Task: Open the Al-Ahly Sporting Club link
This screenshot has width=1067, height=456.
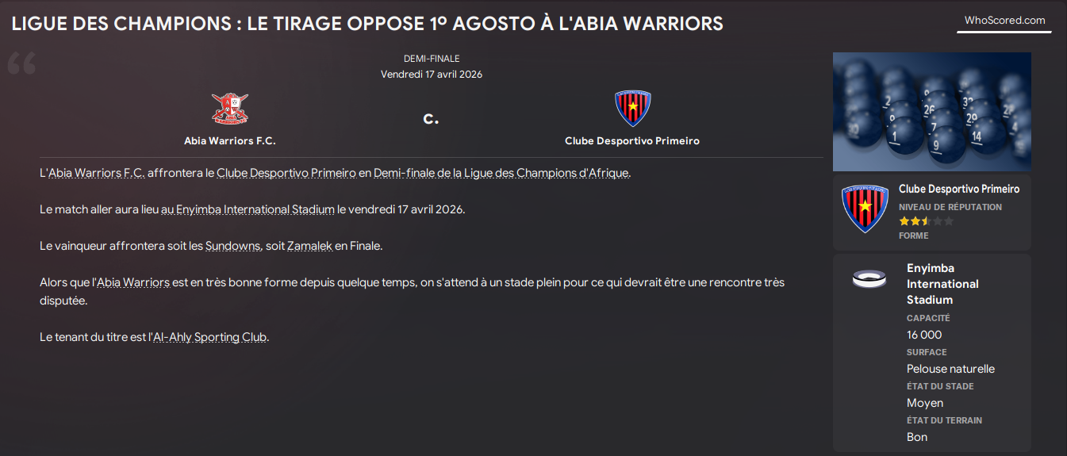Action: (210, 337)
